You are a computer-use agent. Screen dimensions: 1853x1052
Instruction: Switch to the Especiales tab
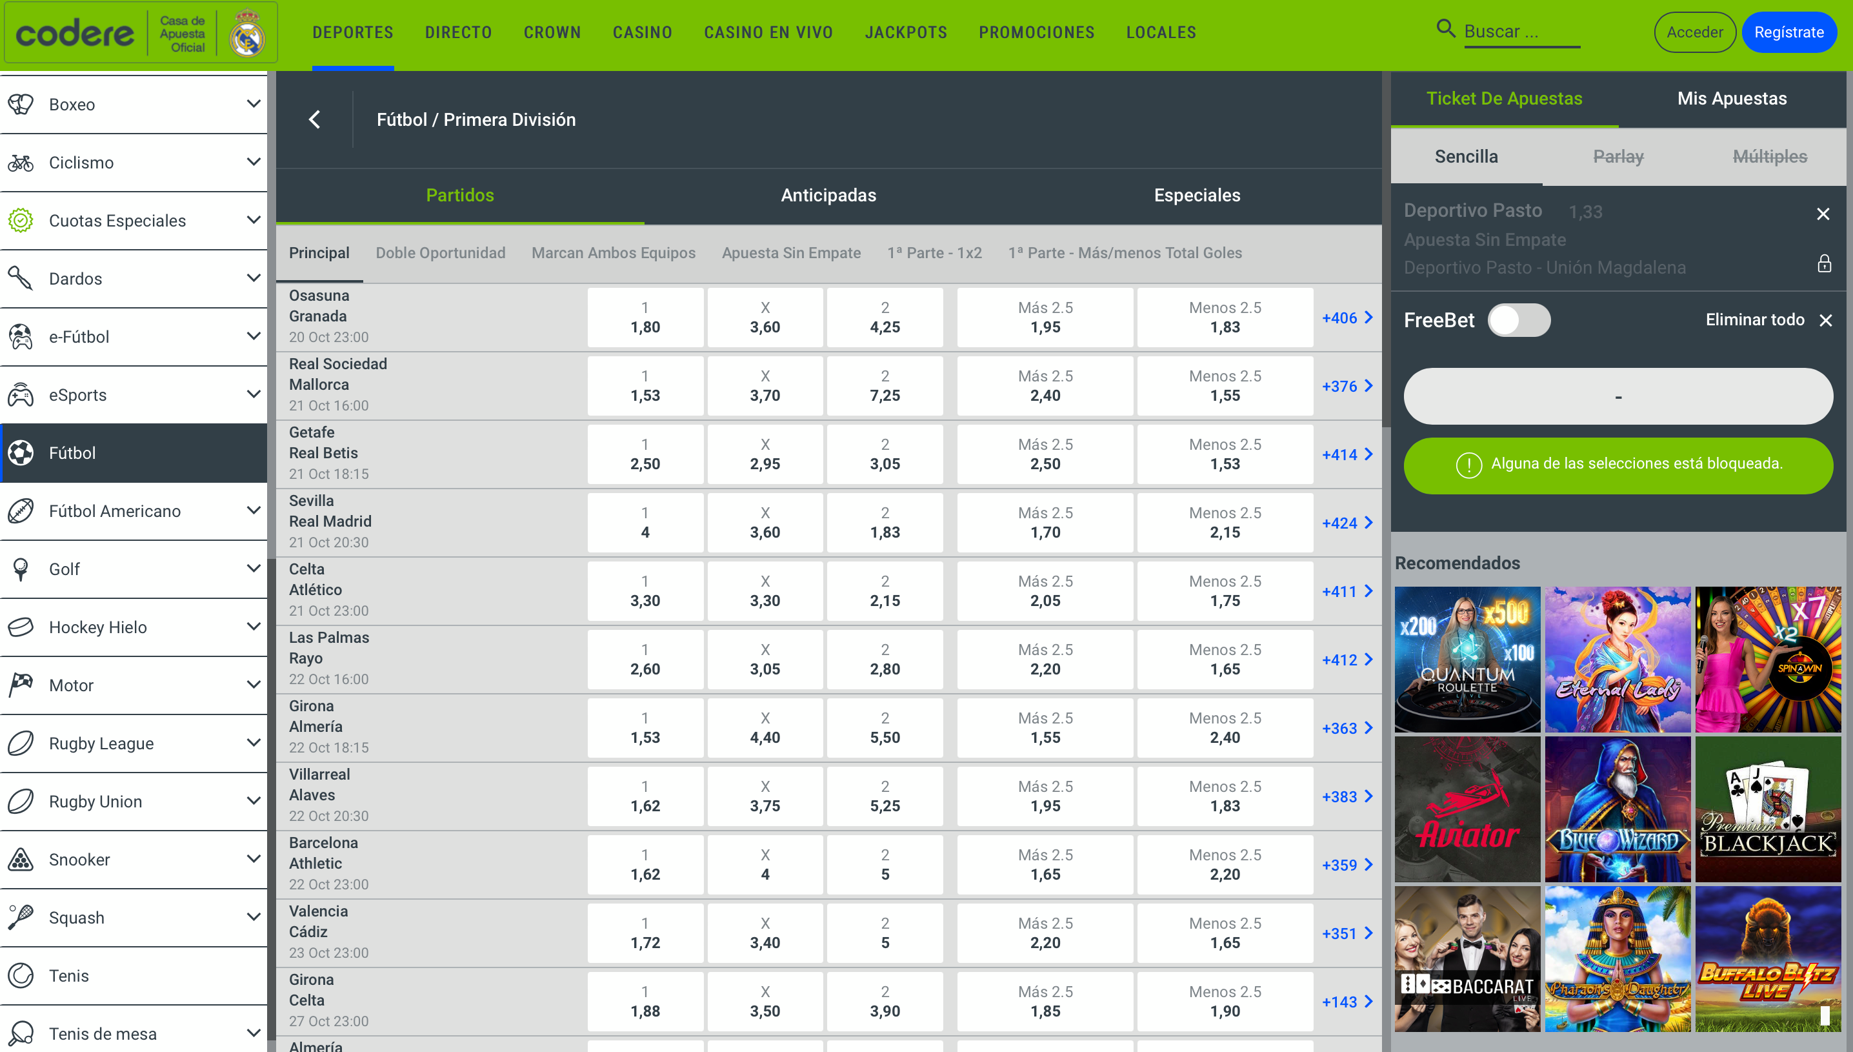(1197, 195)
